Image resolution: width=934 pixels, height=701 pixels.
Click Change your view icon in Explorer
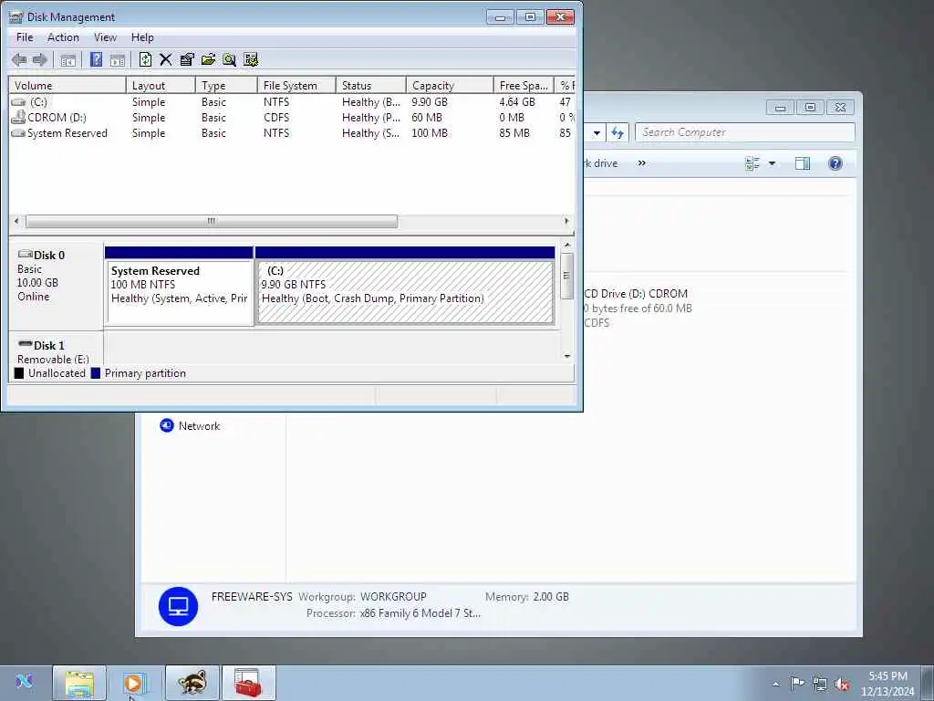752,163
